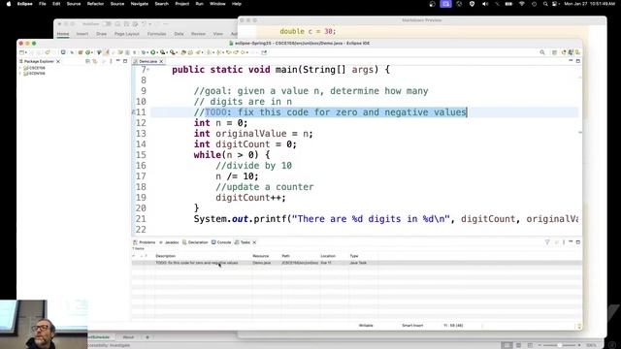
Task: Click the task marker beside line 11
Action: coord(134,112)
